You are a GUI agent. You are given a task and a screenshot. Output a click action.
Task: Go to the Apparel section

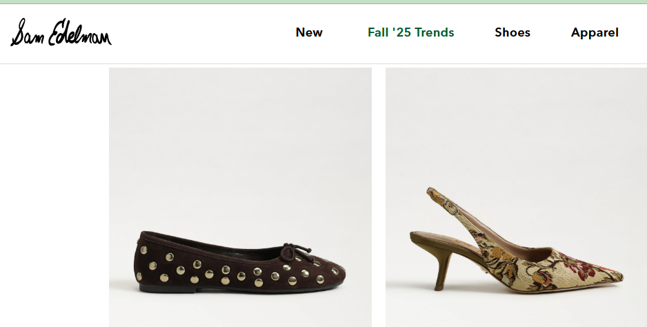click(595, 32)
